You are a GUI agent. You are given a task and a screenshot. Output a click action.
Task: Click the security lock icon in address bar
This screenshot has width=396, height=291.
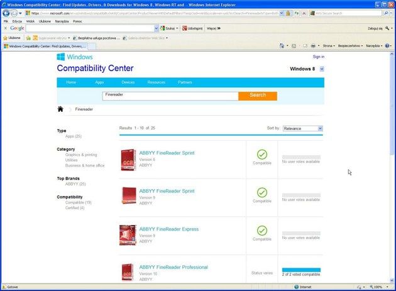pyautogui.click(x=288, y=13)
